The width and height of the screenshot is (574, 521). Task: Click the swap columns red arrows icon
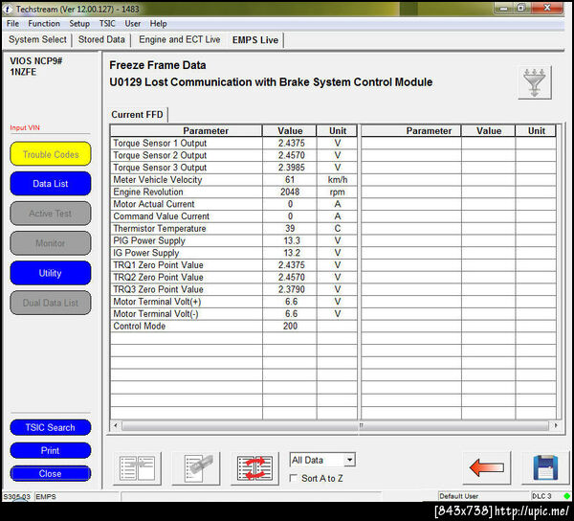pos(254,468)
